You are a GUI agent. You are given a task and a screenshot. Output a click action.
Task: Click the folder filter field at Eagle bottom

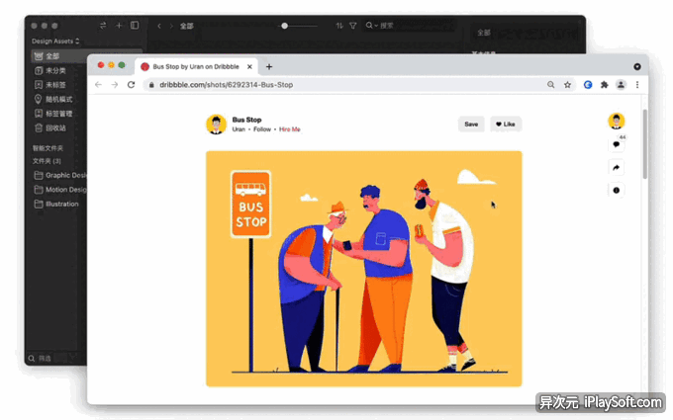pos(53,359)
